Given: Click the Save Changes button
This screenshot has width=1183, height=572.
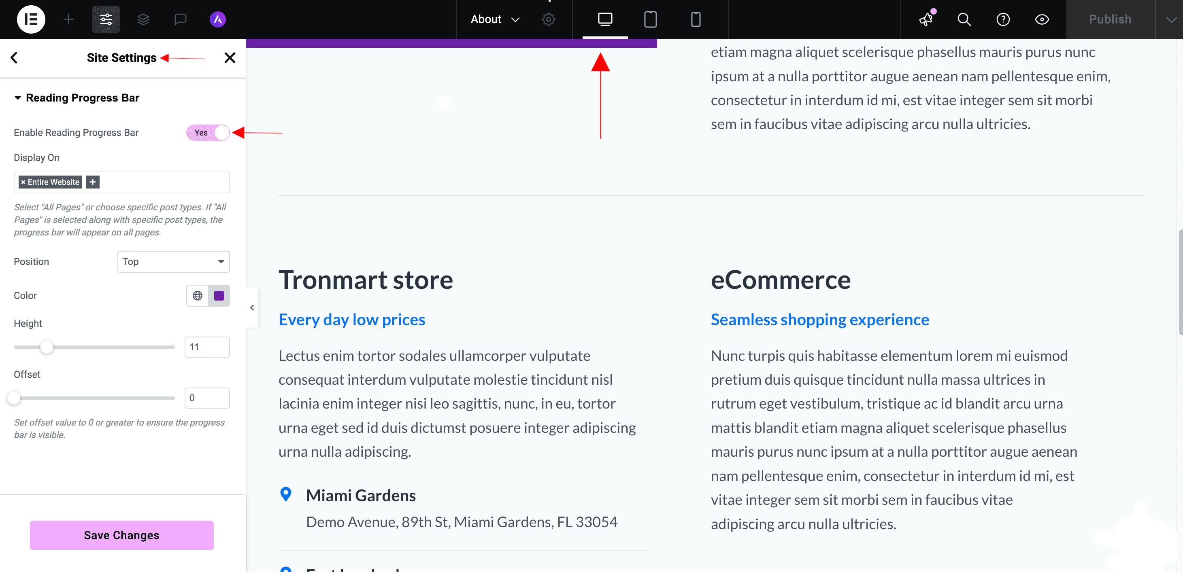Looking at the screenshot, I should coord(121,535).
